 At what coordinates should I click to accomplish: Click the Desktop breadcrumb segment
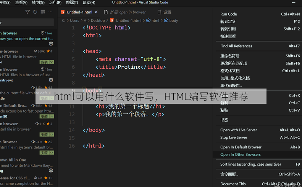coord(98,20)
